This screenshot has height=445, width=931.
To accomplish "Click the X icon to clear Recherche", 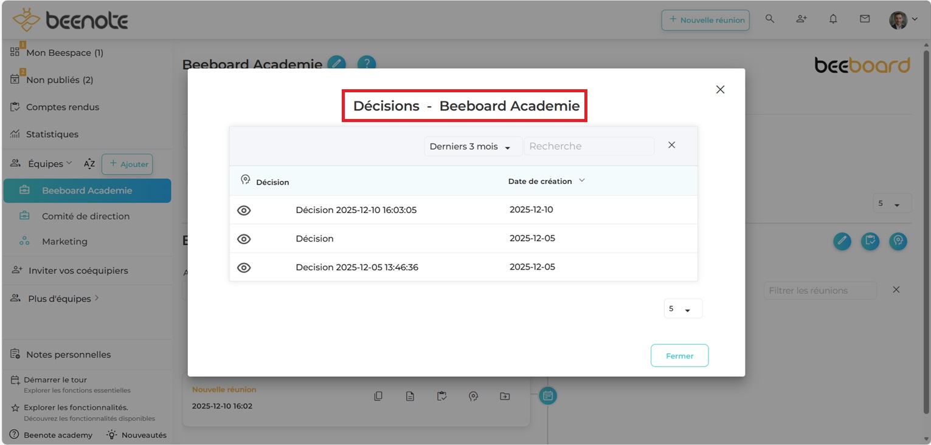I will 671,145.
